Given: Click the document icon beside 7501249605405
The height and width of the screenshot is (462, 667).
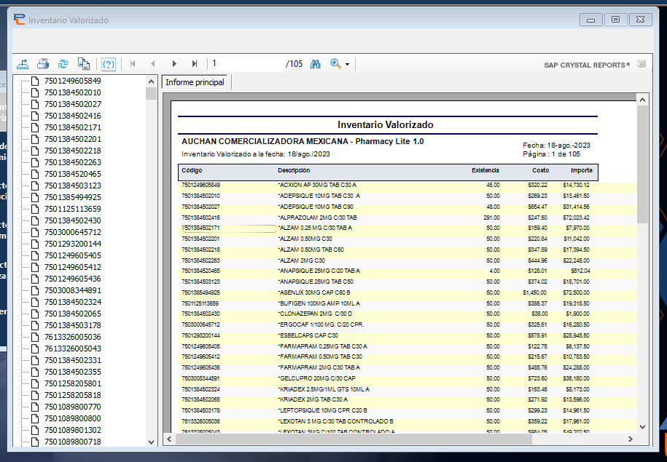Looking at the screenshot, I should [x=36, y=255].
